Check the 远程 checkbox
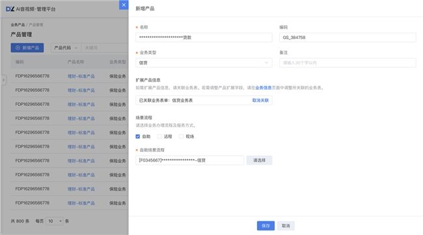Screen dimensions: 423x235 click(x=159, y=136)
